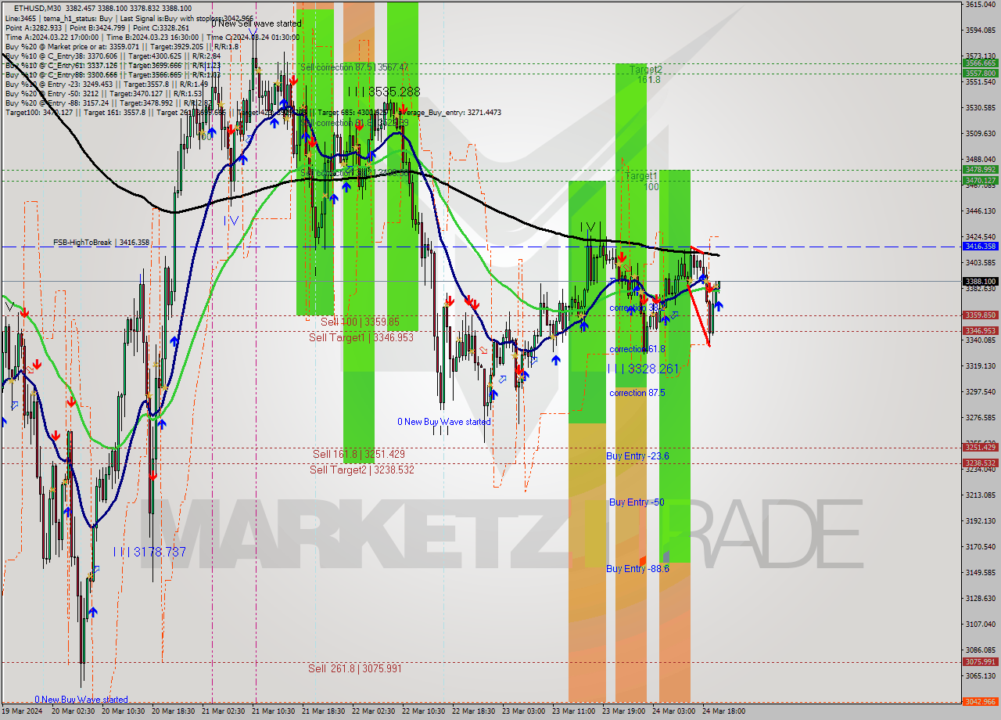The image size is (1001, 720).
Task: Select the 'Buy Entry -23.6' label
Action: pyautogui.click(x=637, y=455)
